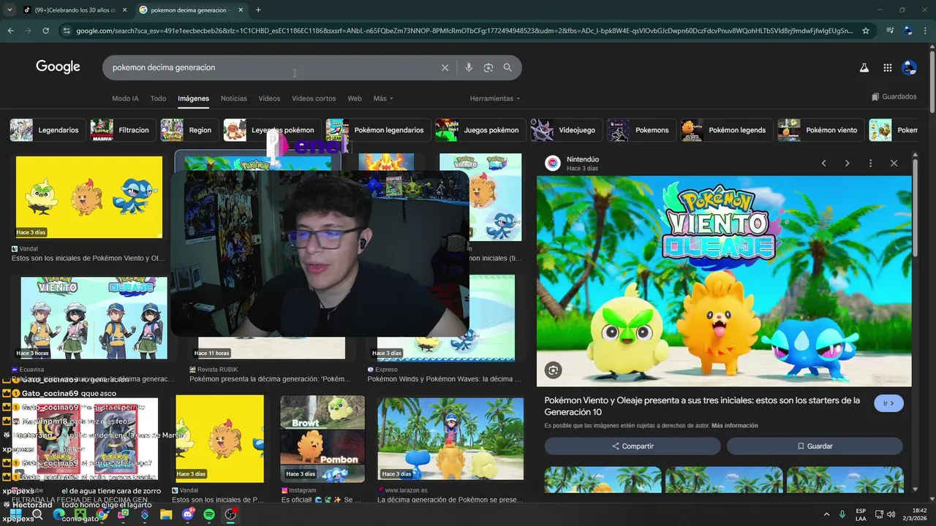Click Ir button to visit Nintendúo
Viewport: 936px width, 526px height.
(x=888, y=403)
